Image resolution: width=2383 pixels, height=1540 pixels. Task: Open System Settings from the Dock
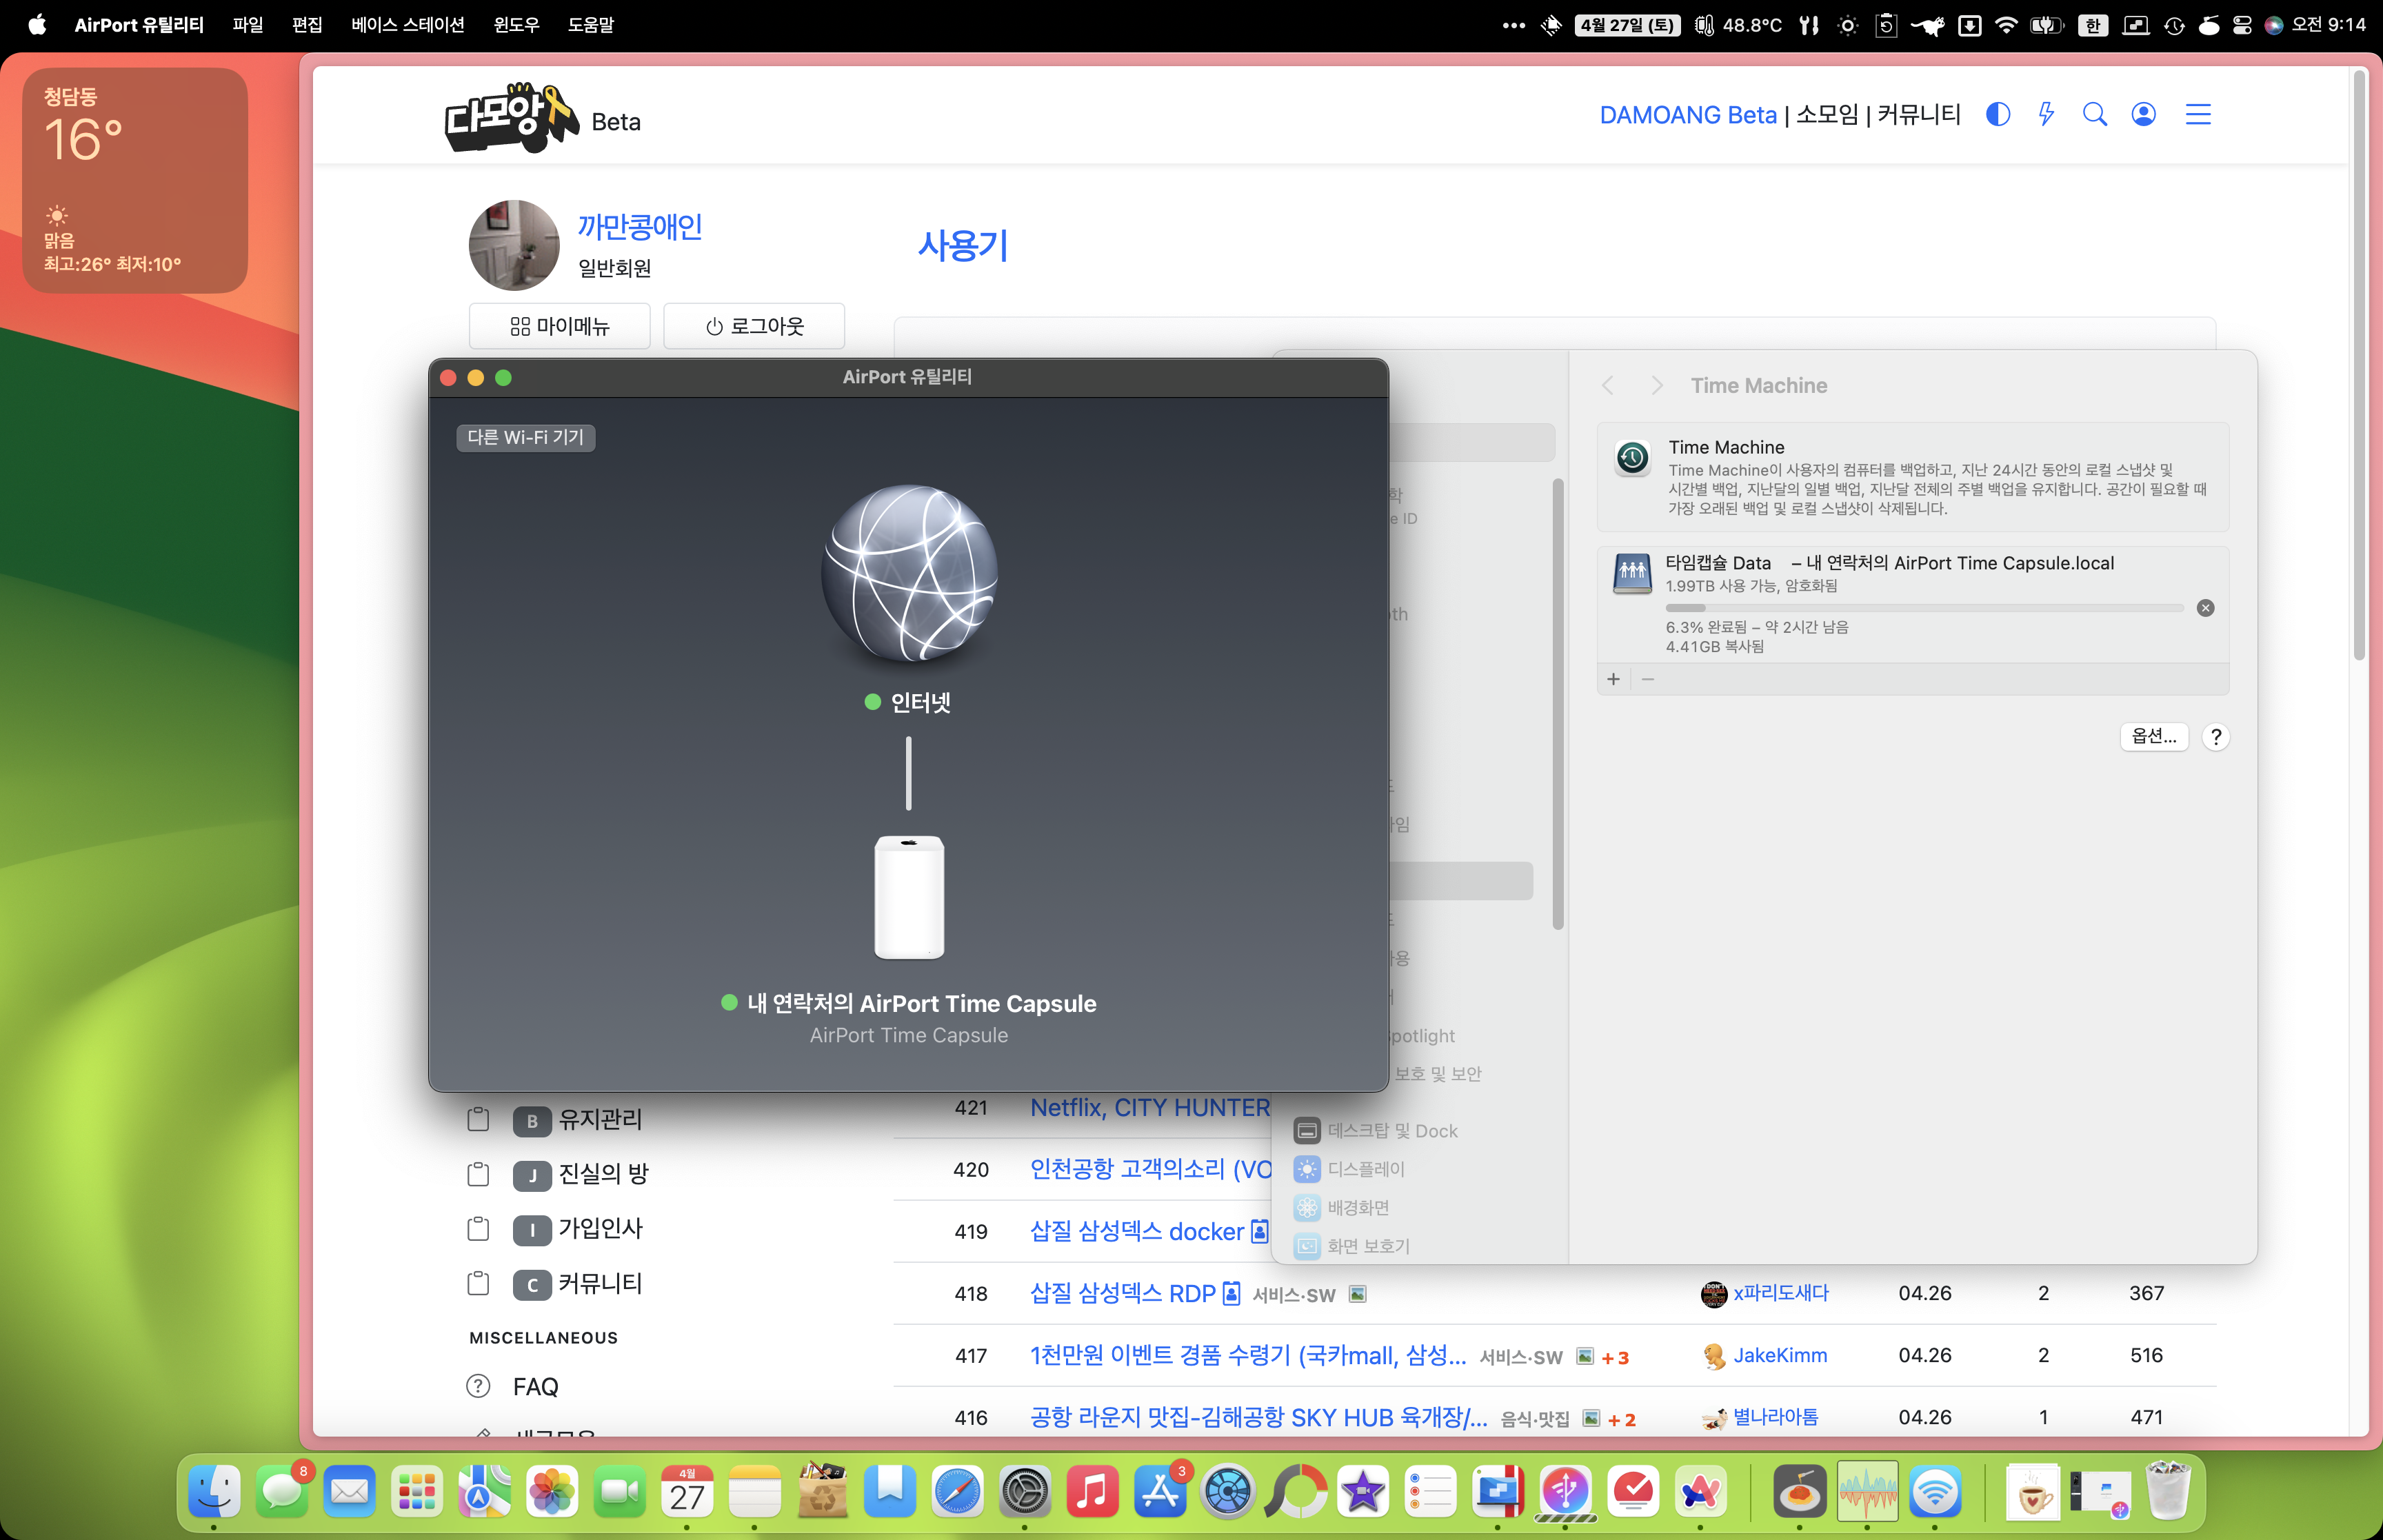click(1025, 1492)
